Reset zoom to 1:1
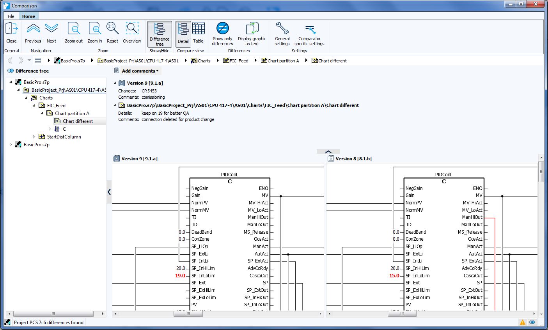Image resolution: width=548 pixels, height=330 pixels. pyautogui.click(x=112, y=28)
